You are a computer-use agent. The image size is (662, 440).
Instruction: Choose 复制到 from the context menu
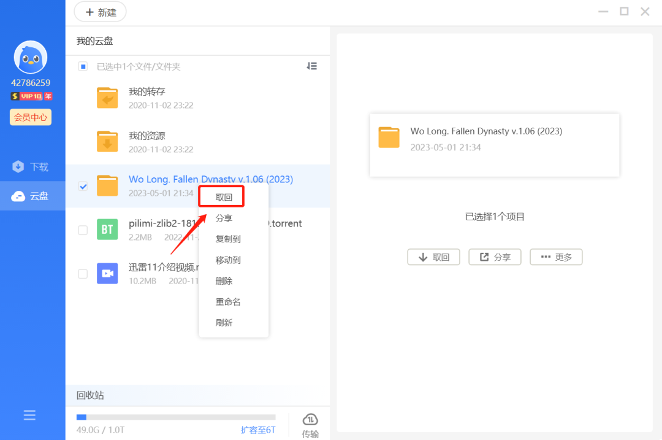(228, 239)
